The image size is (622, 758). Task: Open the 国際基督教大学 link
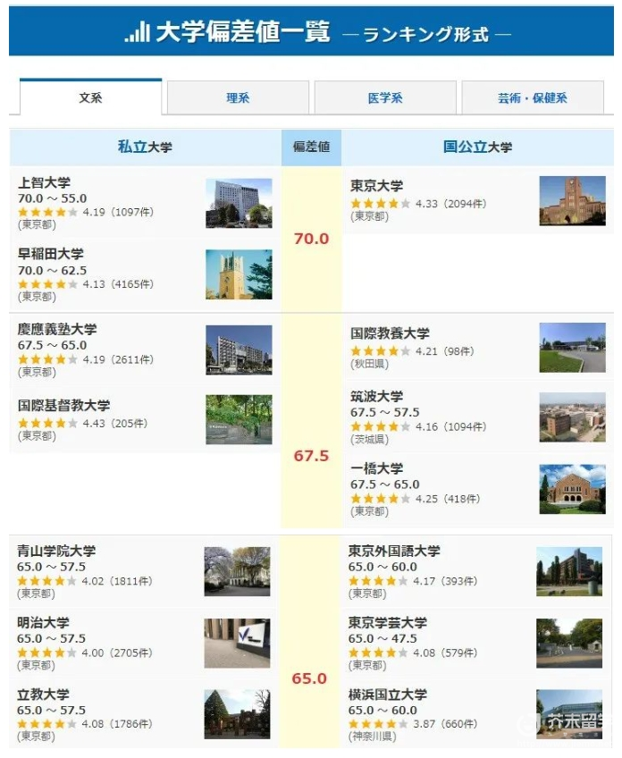coord(63,405)
